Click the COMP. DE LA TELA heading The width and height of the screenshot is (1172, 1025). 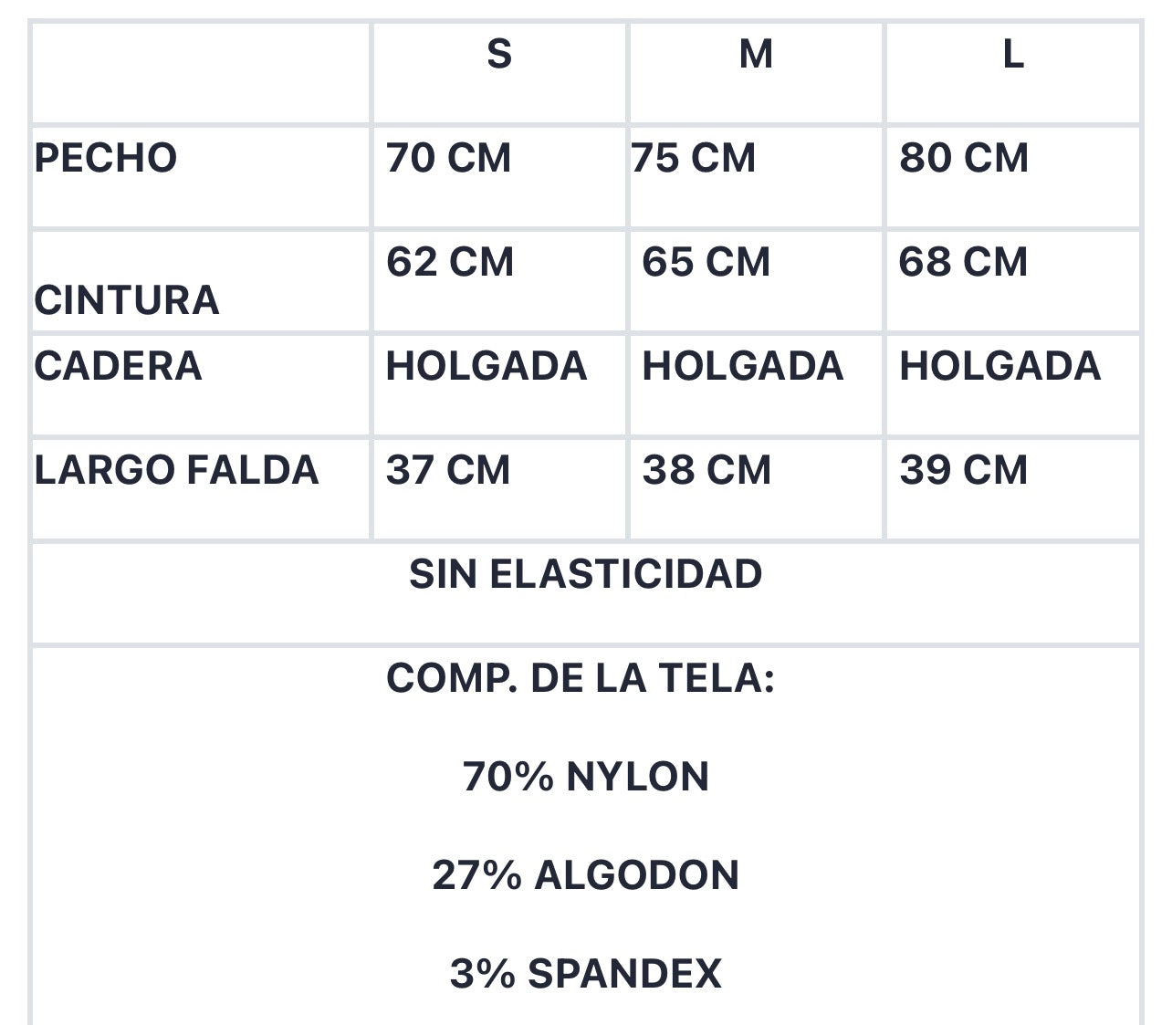pos(581,678)
